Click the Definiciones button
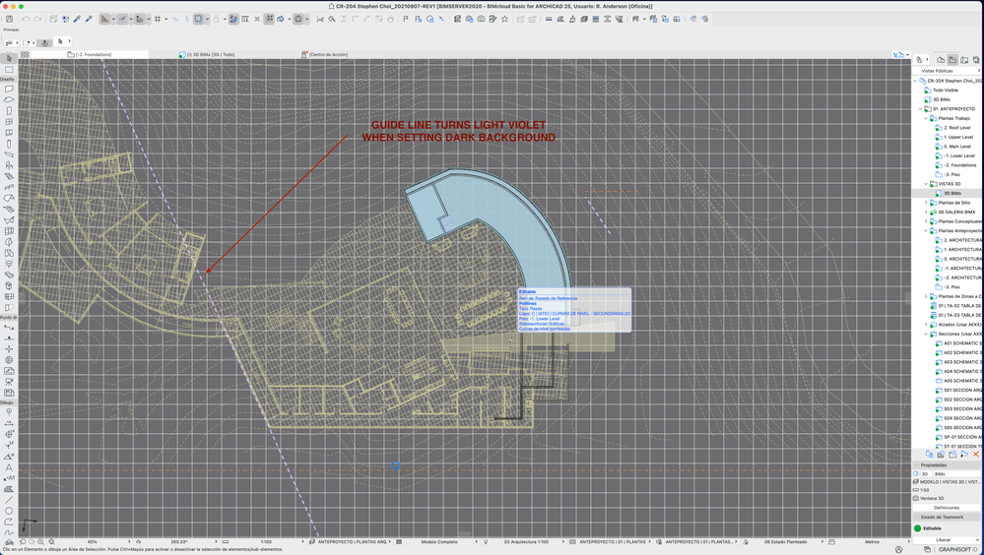Image resolution: width=984 pixels, height=555 pixels. (947, 508)
